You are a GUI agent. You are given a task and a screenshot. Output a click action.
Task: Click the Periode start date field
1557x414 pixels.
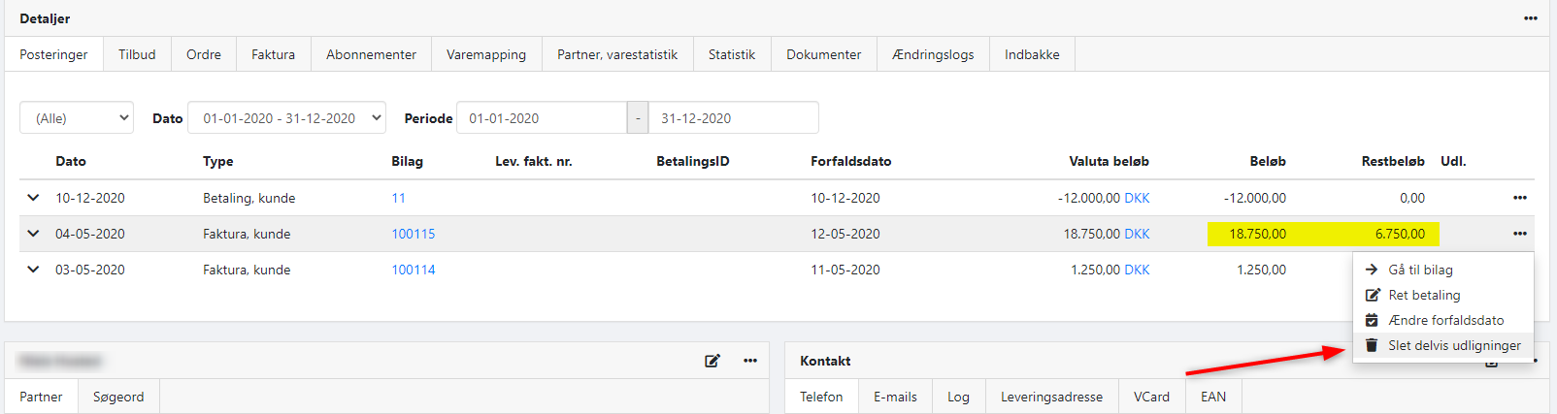(541, 118)
